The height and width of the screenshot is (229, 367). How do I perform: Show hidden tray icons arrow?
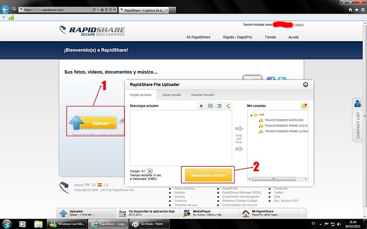(x=321, y=224)
